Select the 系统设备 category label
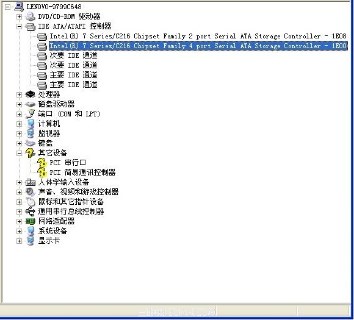Screen dimensions: 354x320 coord(52,231)
